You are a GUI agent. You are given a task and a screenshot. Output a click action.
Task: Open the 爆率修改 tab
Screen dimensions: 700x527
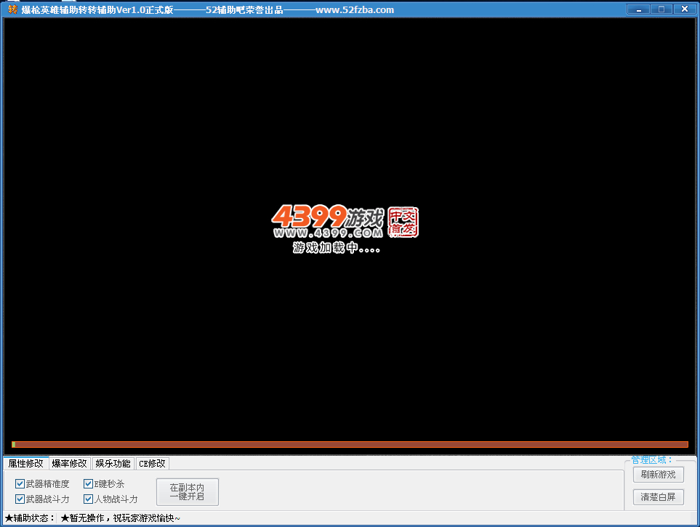pyautogui.click(x=69, y=464)
